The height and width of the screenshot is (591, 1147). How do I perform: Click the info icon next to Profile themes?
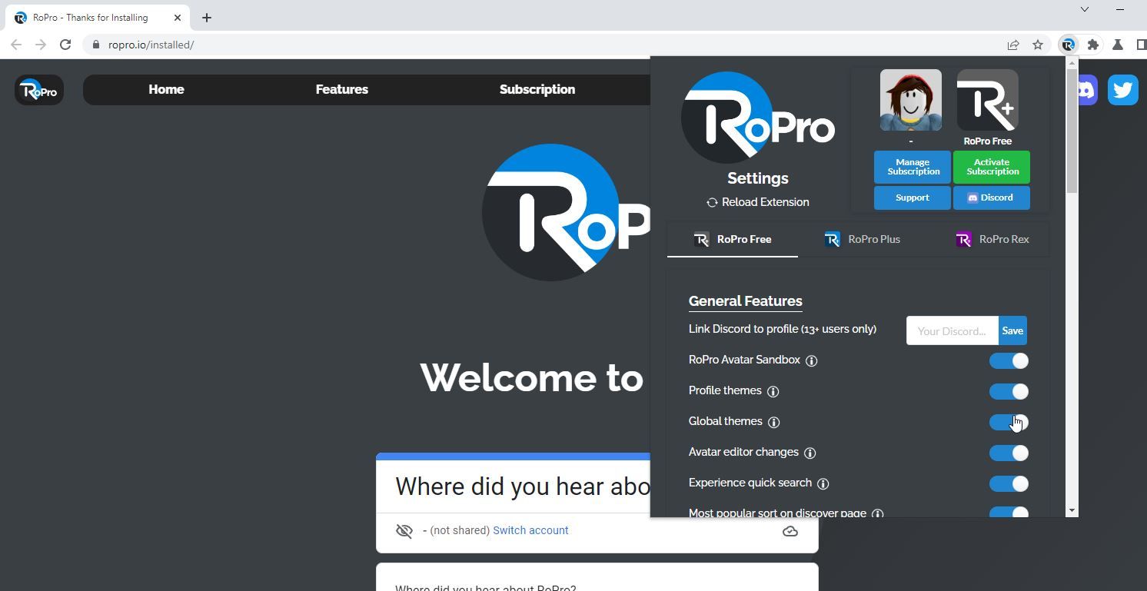click(773, 391)
